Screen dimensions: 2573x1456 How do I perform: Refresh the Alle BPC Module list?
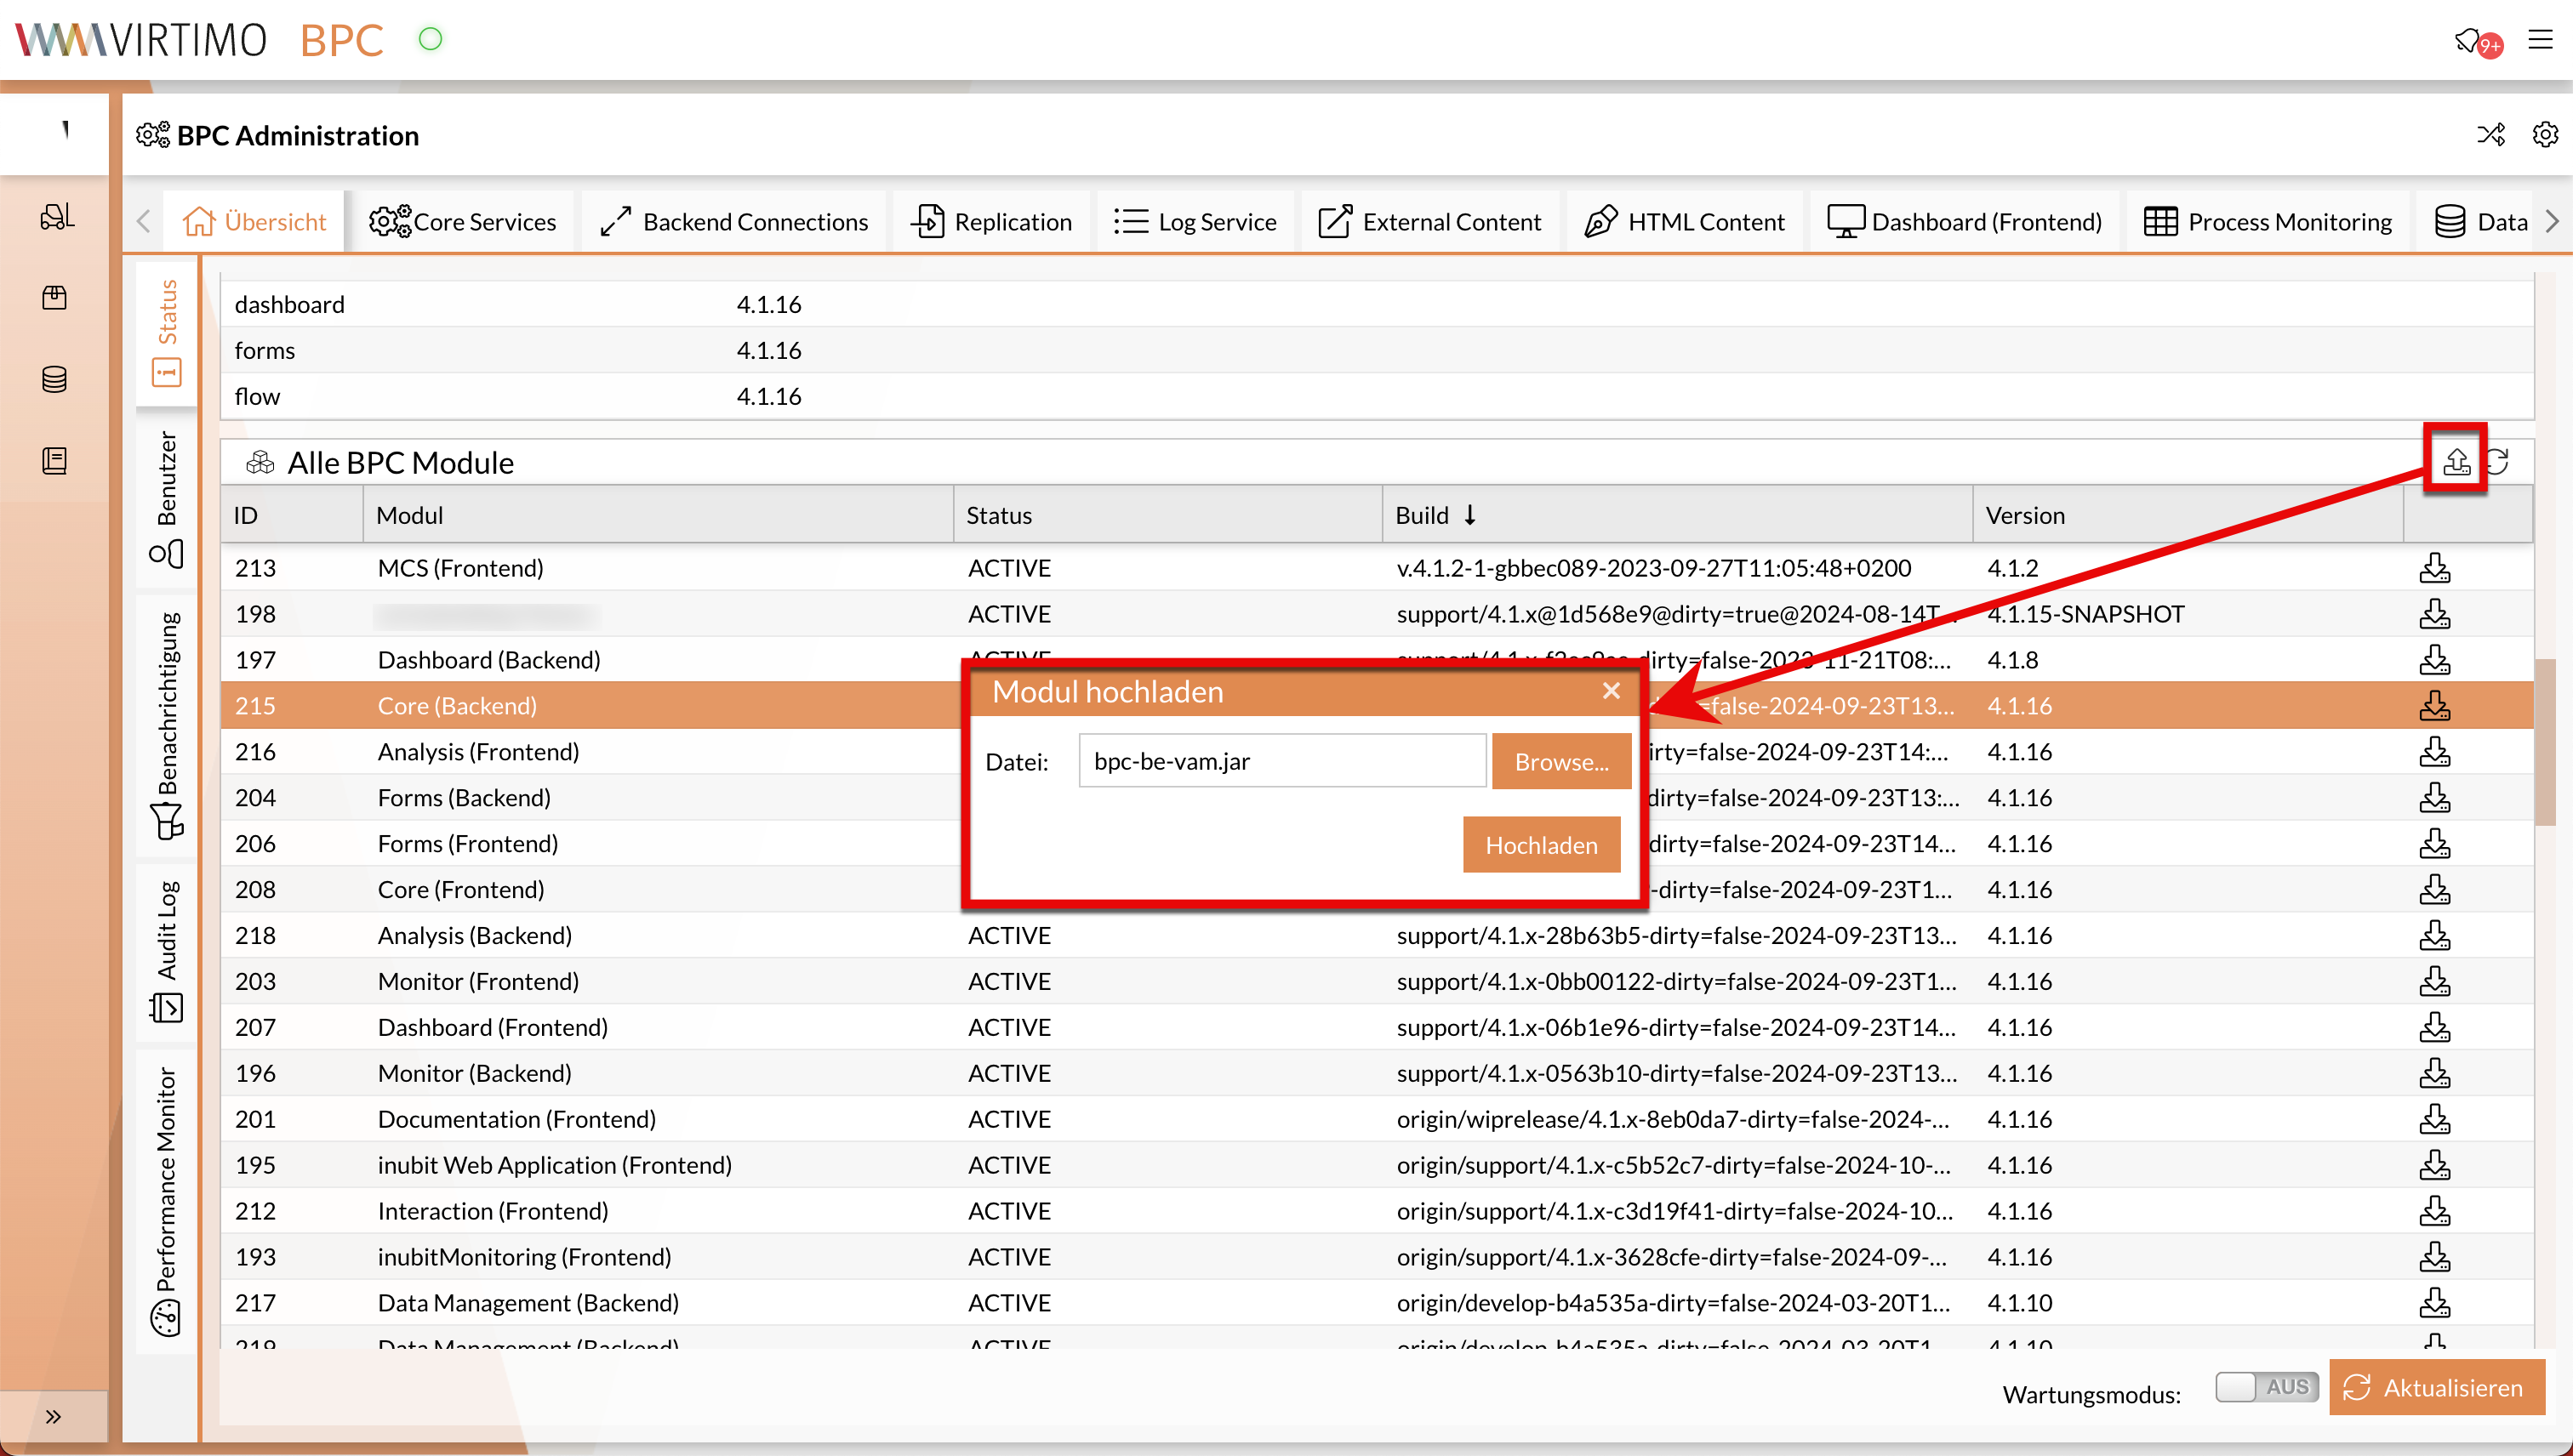(x=2500, y=462)
